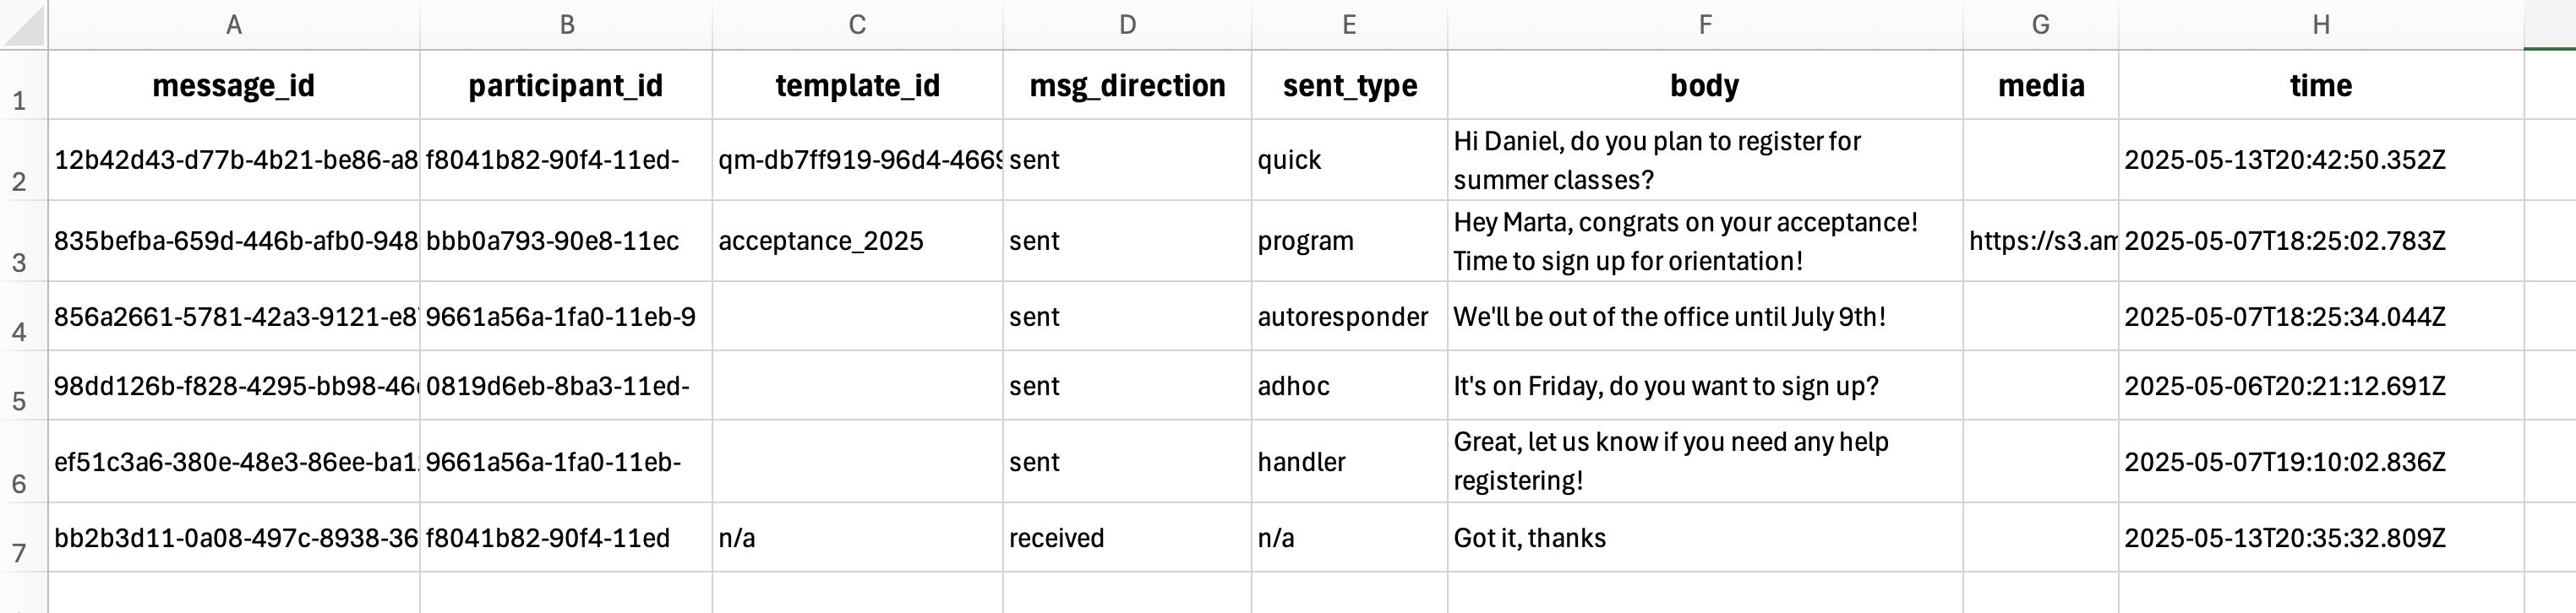Image resolution: width=2576 pixels, height=613 pixels.
Task: Select the row 7 header
Action: click(20, 538)
